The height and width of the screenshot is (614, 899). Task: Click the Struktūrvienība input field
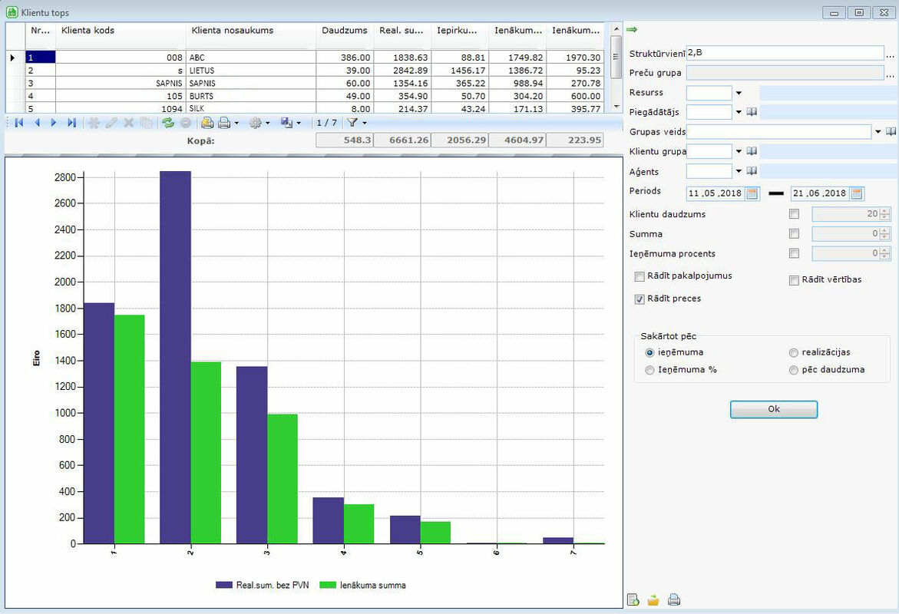(783, 53)
